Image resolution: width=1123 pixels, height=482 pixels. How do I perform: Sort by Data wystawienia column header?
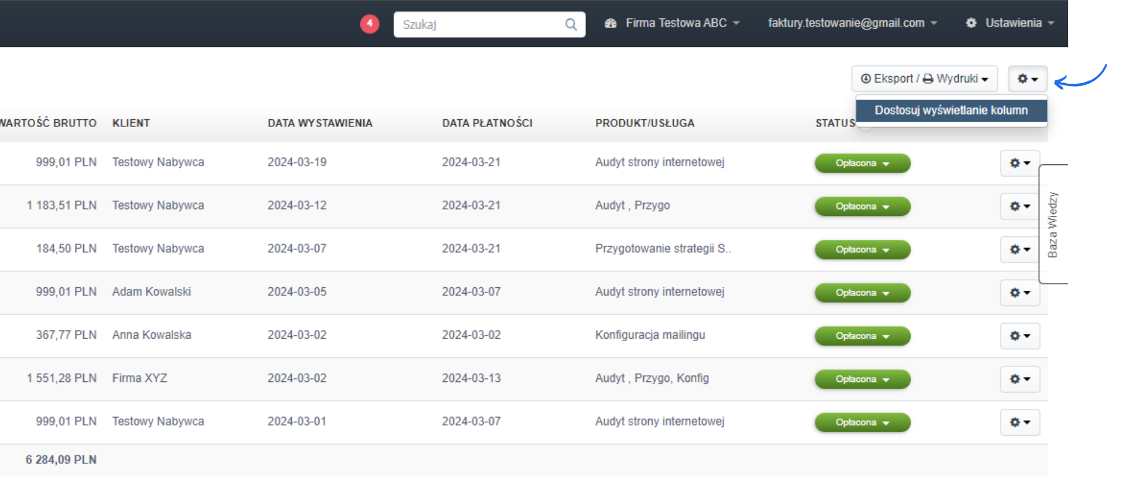pyautogui.click(x=320, y=123)
